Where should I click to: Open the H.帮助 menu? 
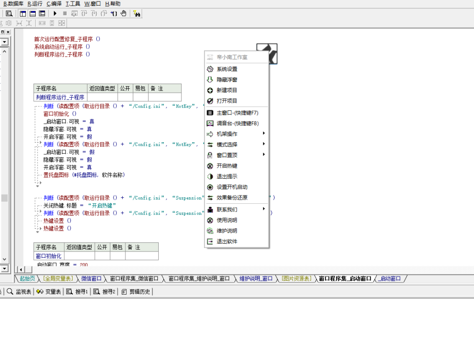click(x=112, y=4)
